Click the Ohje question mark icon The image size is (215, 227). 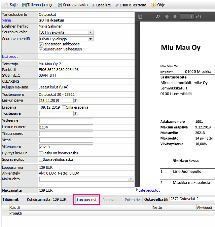tap(153, 5)
